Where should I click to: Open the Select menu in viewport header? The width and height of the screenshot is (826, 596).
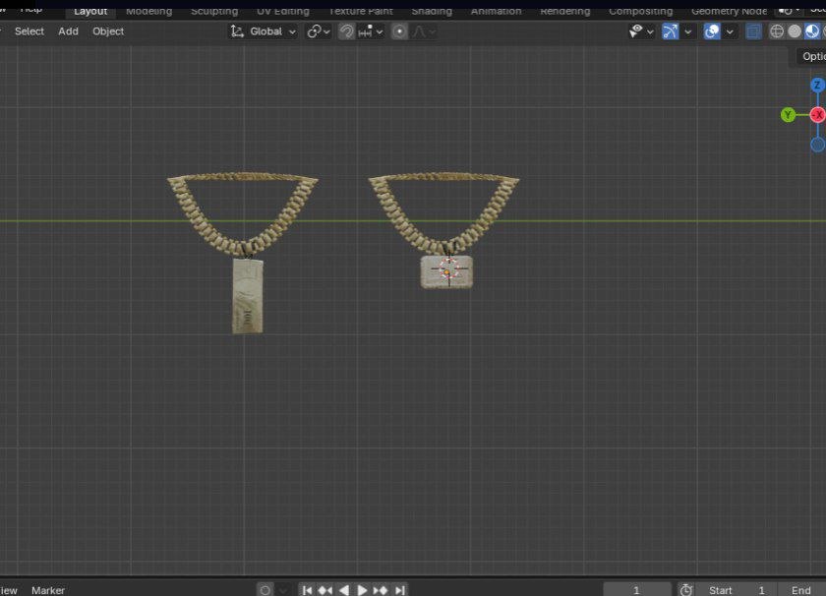click(x=29, y=31)
